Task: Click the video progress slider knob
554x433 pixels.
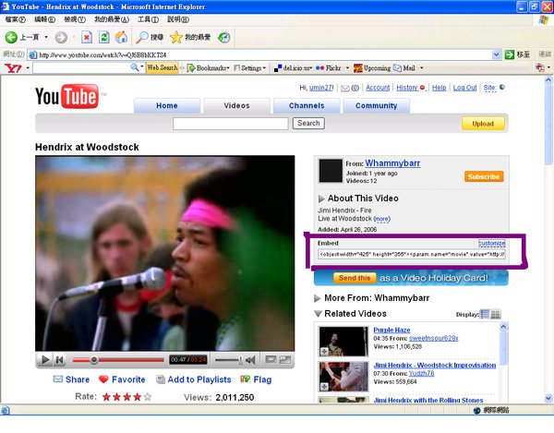Action: click(93, 360)
